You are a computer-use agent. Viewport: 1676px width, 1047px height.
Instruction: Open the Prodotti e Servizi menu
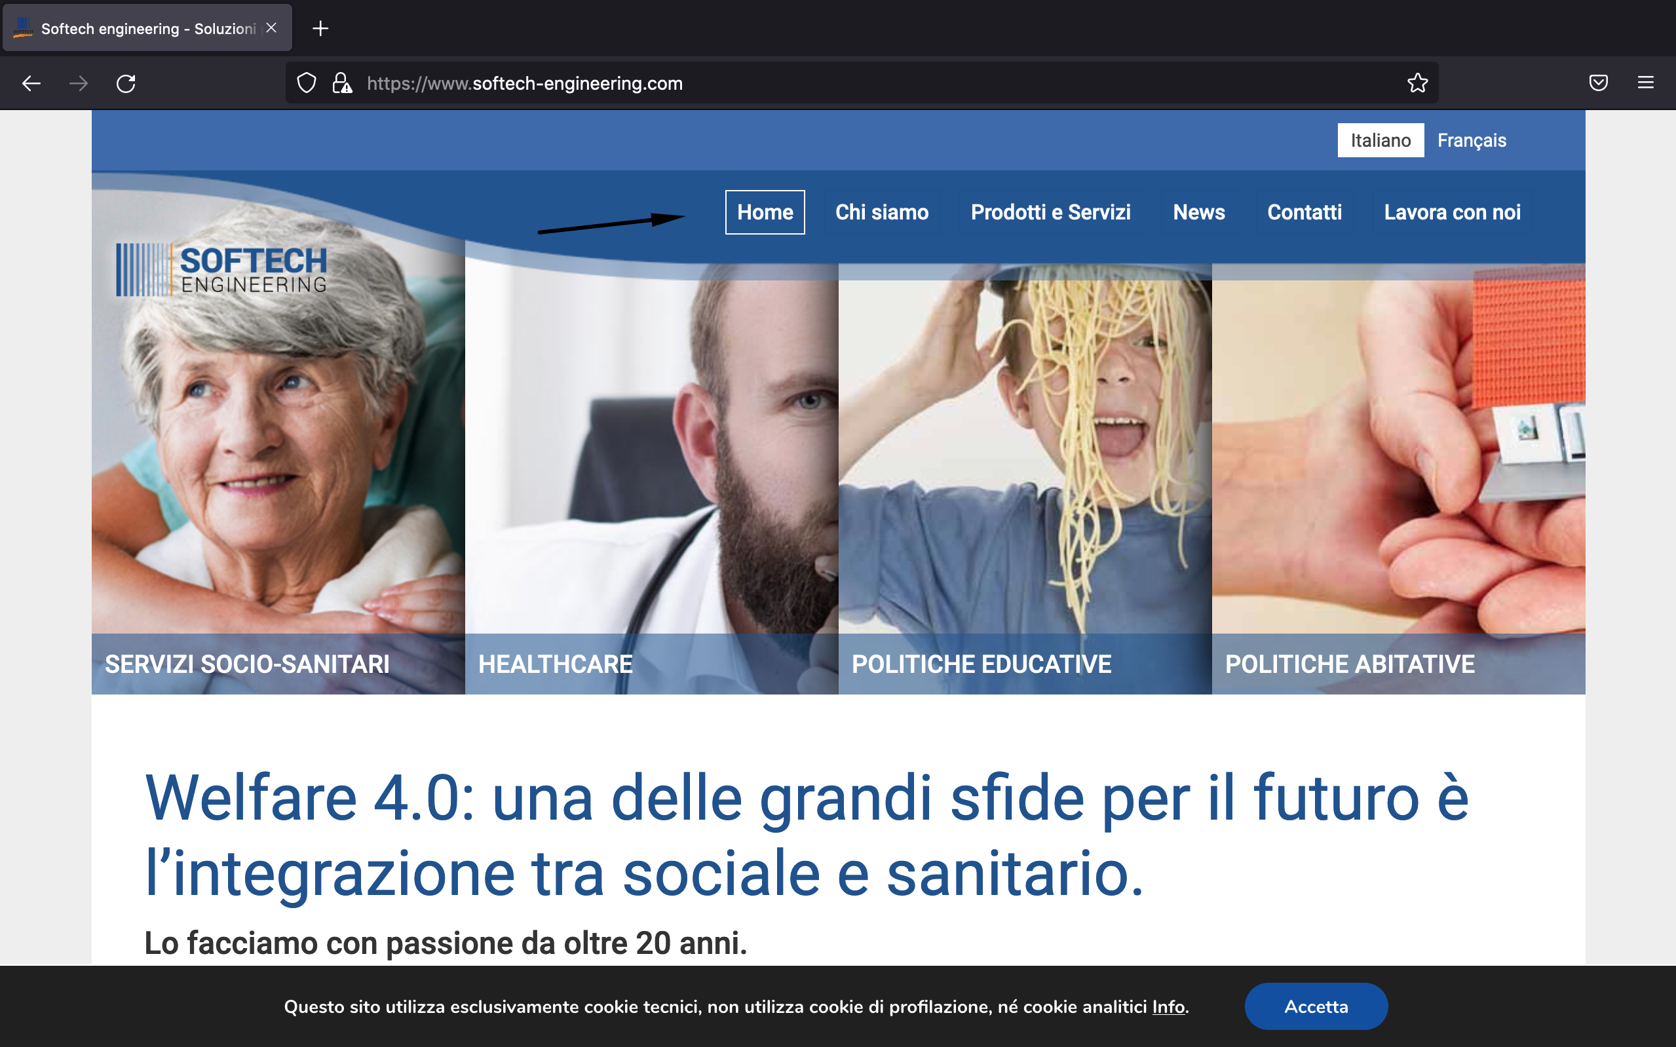pyautogui.click(x=1050, y=212)
